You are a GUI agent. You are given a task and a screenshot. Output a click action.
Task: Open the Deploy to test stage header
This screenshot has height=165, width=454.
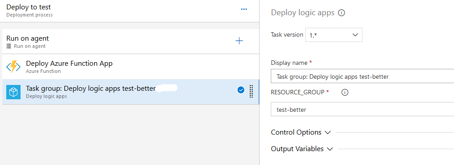click(x=130, y=11)
